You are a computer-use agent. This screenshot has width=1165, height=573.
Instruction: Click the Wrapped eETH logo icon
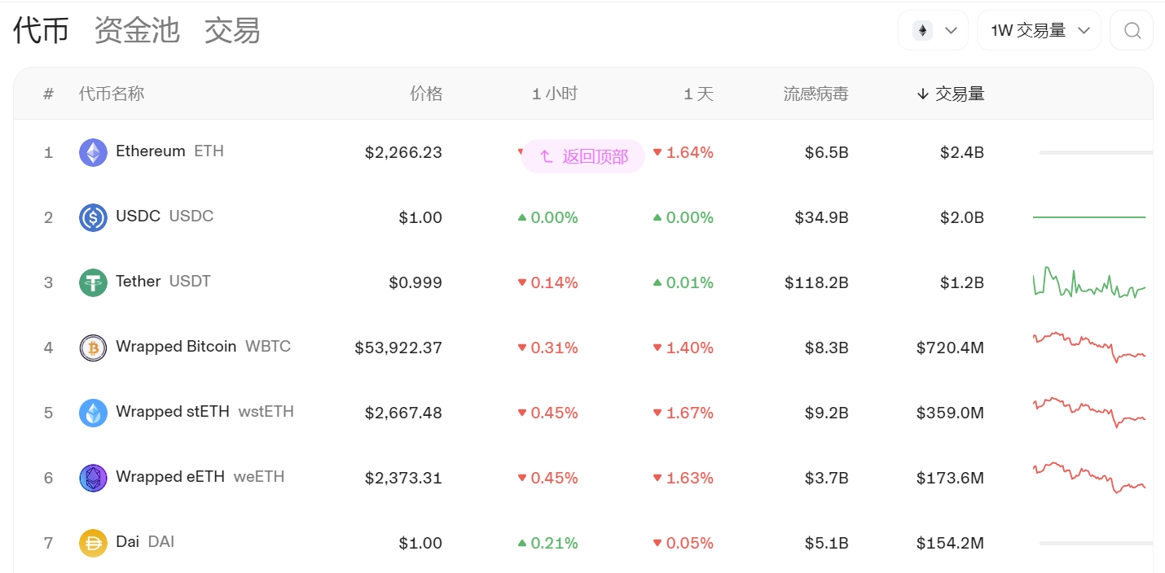(x=93, y=478)
